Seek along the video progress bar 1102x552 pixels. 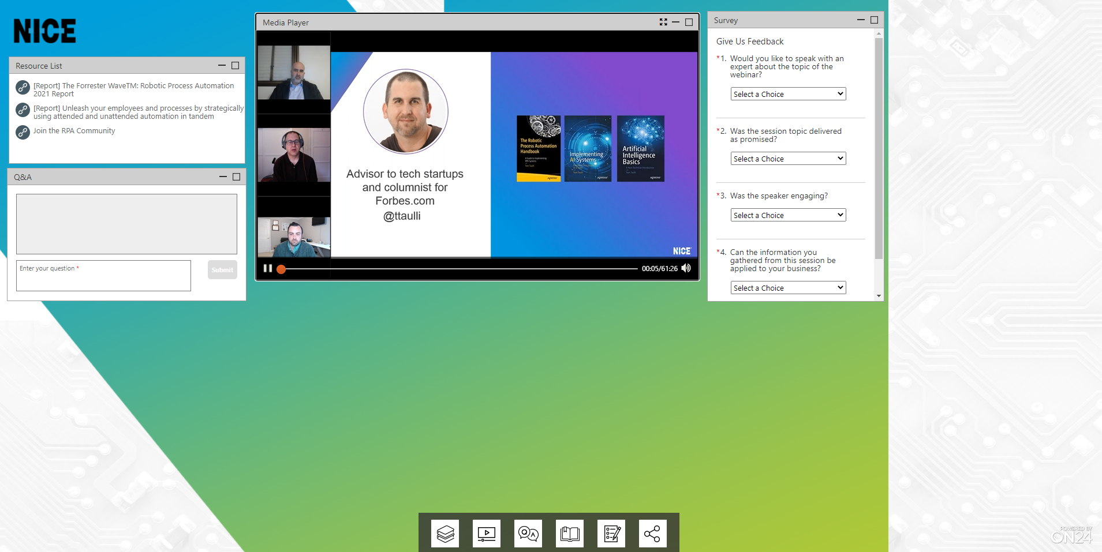coord(459,269)
